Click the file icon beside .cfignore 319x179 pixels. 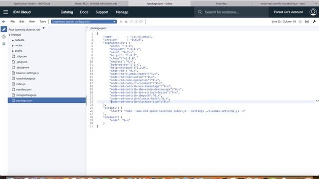click(x=13, y=56)
